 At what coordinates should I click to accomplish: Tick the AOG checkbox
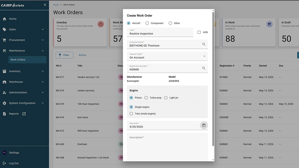(199, 32)
